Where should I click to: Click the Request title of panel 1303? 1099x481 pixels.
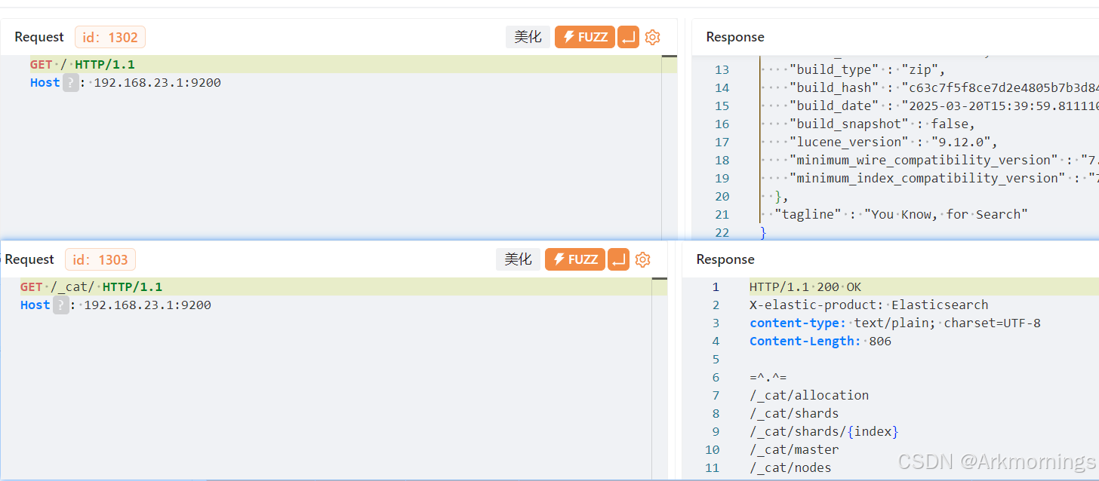(x=29, y=259)
